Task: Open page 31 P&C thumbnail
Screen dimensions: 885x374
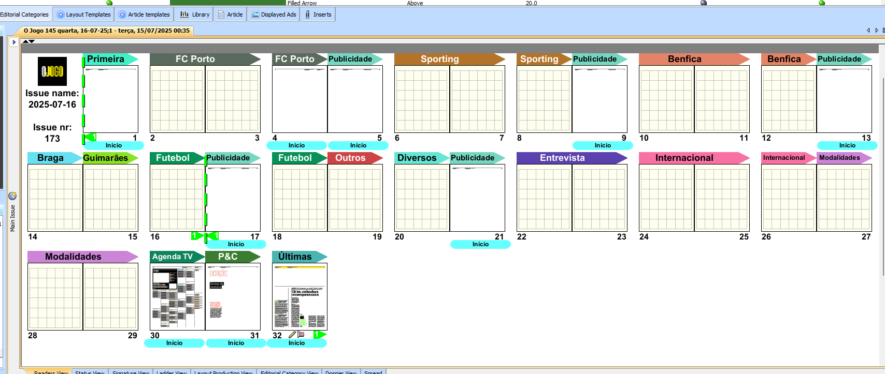Action: coord(233,297)
